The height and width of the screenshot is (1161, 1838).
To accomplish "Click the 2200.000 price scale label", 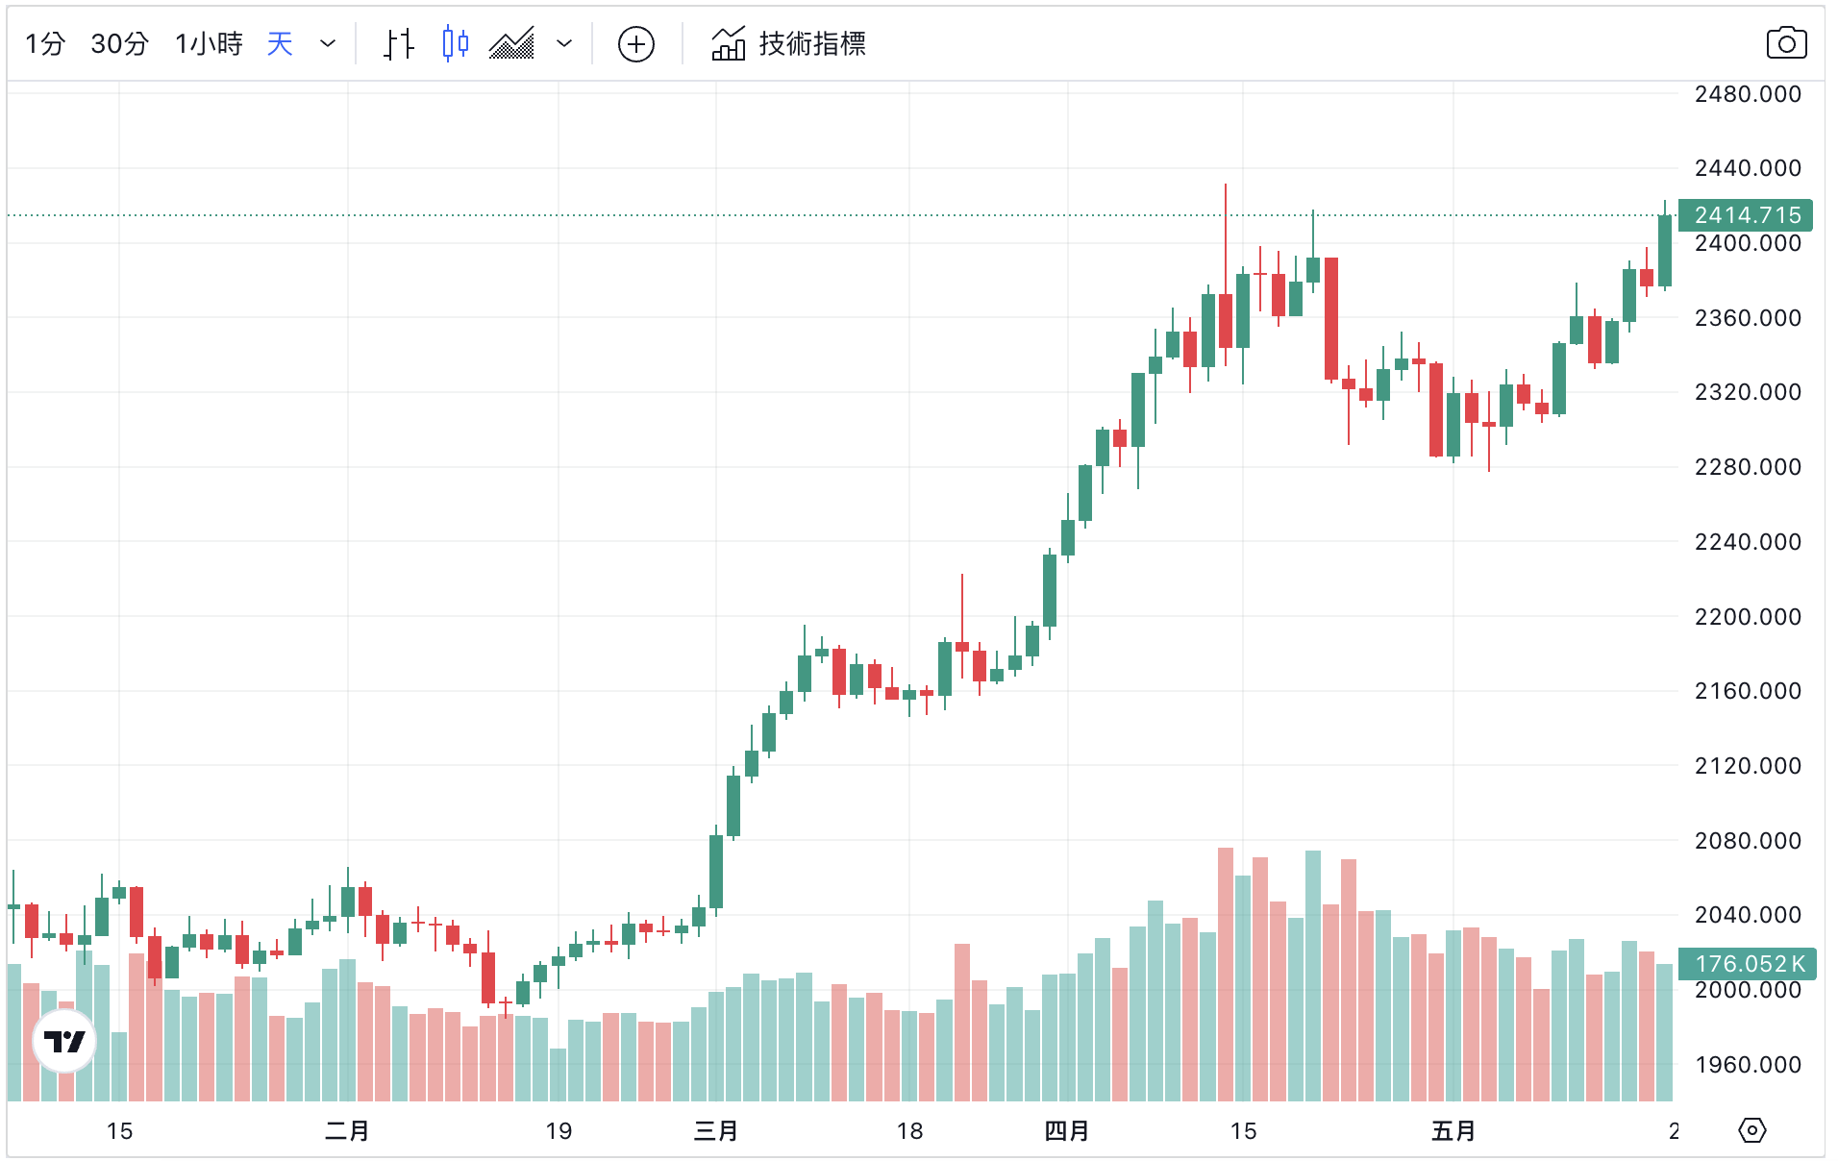I will point(1748,617).
